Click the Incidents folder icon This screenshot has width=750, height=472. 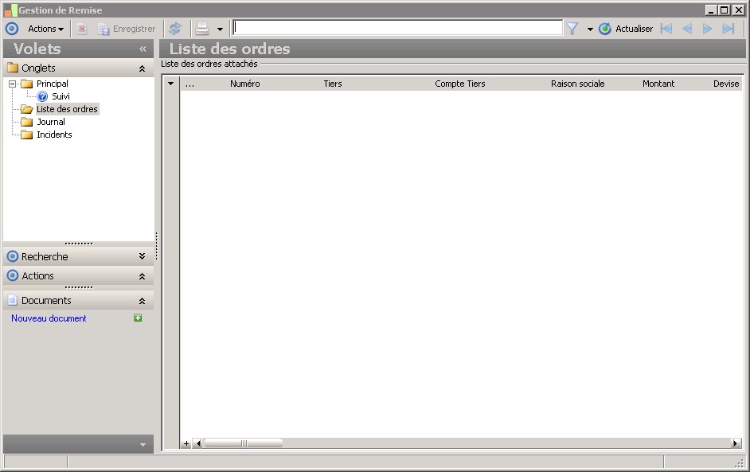[x=27, y=135]
